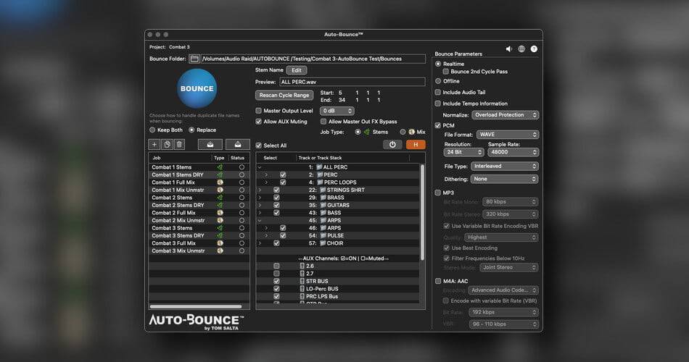Image resolution: width=689 pixels, height=362 pixels.
Task: Expand the BRASS track stack
Action: pos(260,198)
